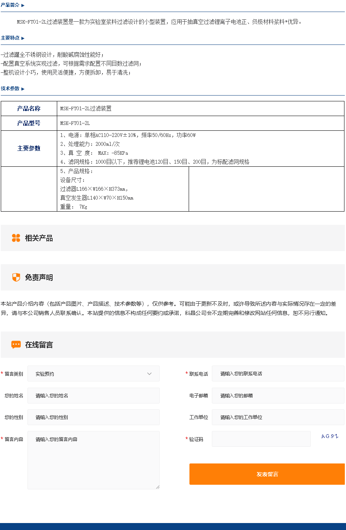Click inside the 留言内容 message textarea
The image size is (346, 530).
coord(93,460)
